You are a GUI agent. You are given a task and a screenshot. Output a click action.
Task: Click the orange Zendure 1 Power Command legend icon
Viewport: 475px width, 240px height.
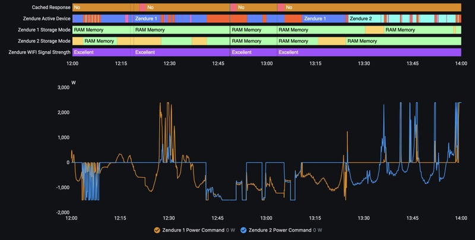[x=157, y=230]
